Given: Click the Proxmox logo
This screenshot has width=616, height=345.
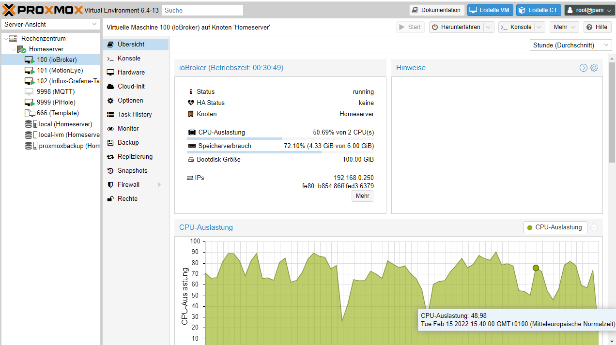Looking at the screenshot, I should (x=42, y=10).
